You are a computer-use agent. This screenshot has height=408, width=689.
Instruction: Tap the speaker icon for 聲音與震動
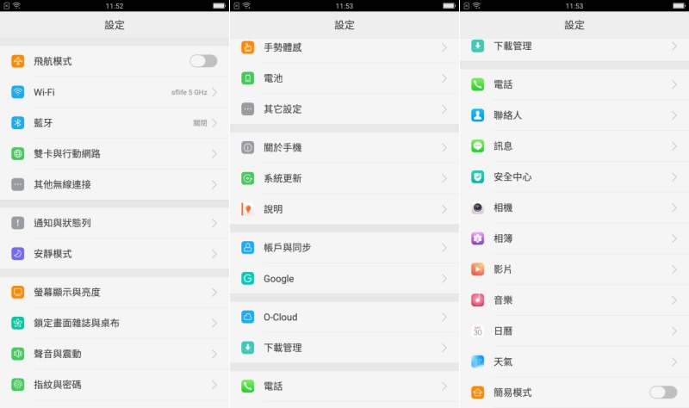tap(17, 354)
